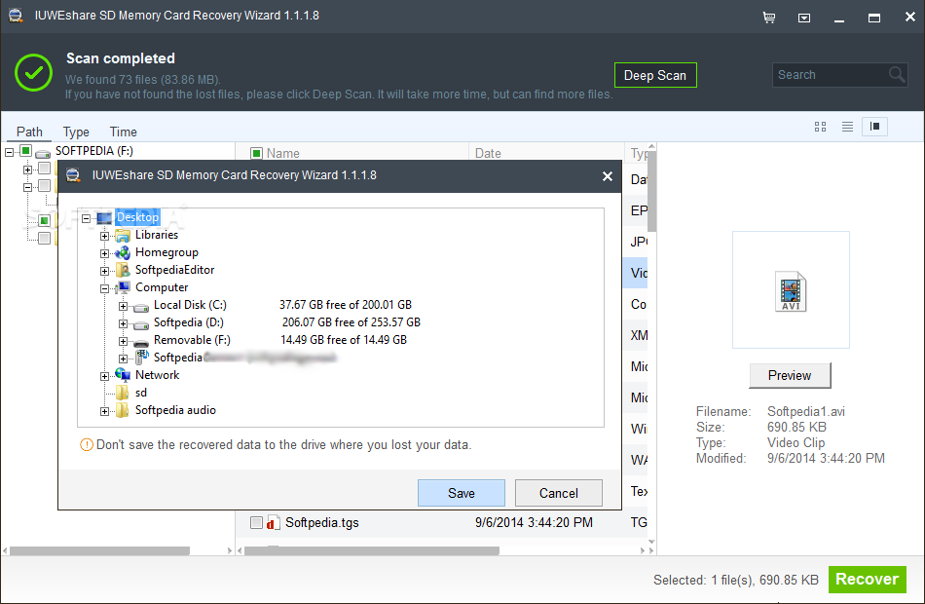
Task: Click the AVI file preview thumbnail
Action: pos(791,290)
